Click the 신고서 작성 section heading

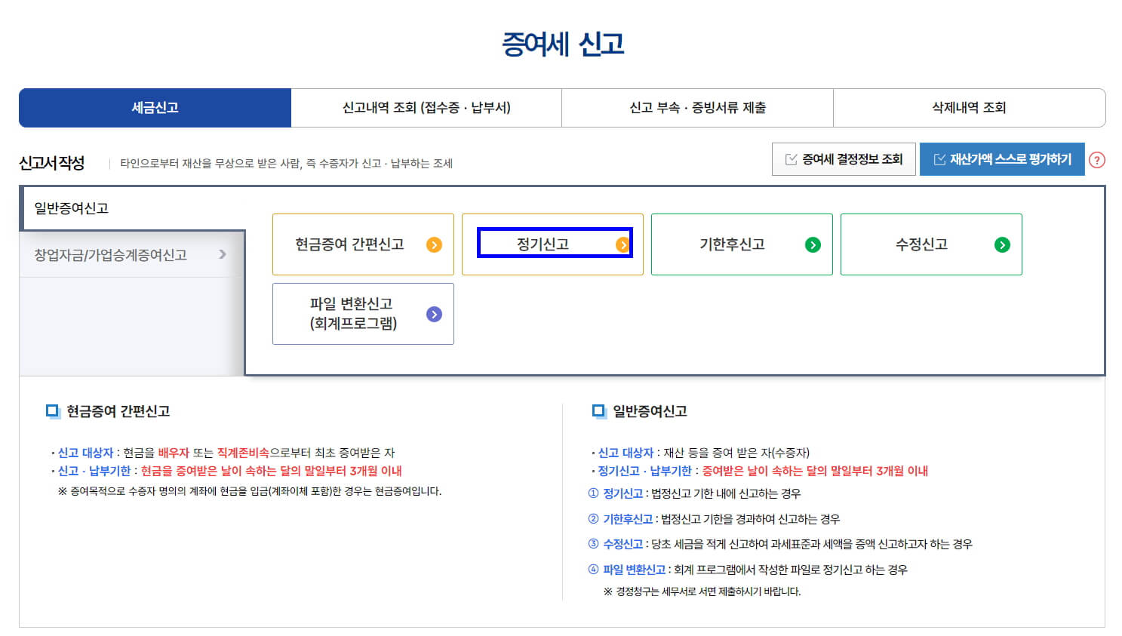click(52, 163)
